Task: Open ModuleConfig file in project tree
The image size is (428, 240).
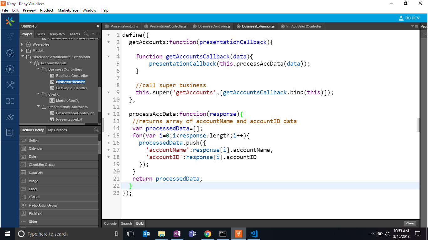Action: point(67,101)
